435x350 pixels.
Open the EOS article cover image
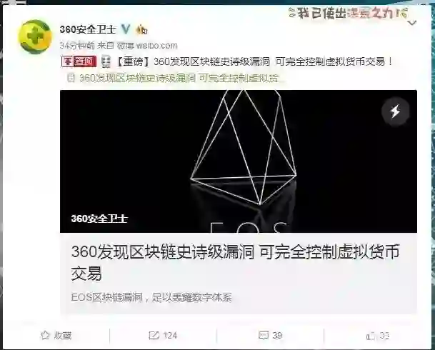point(239,161)
